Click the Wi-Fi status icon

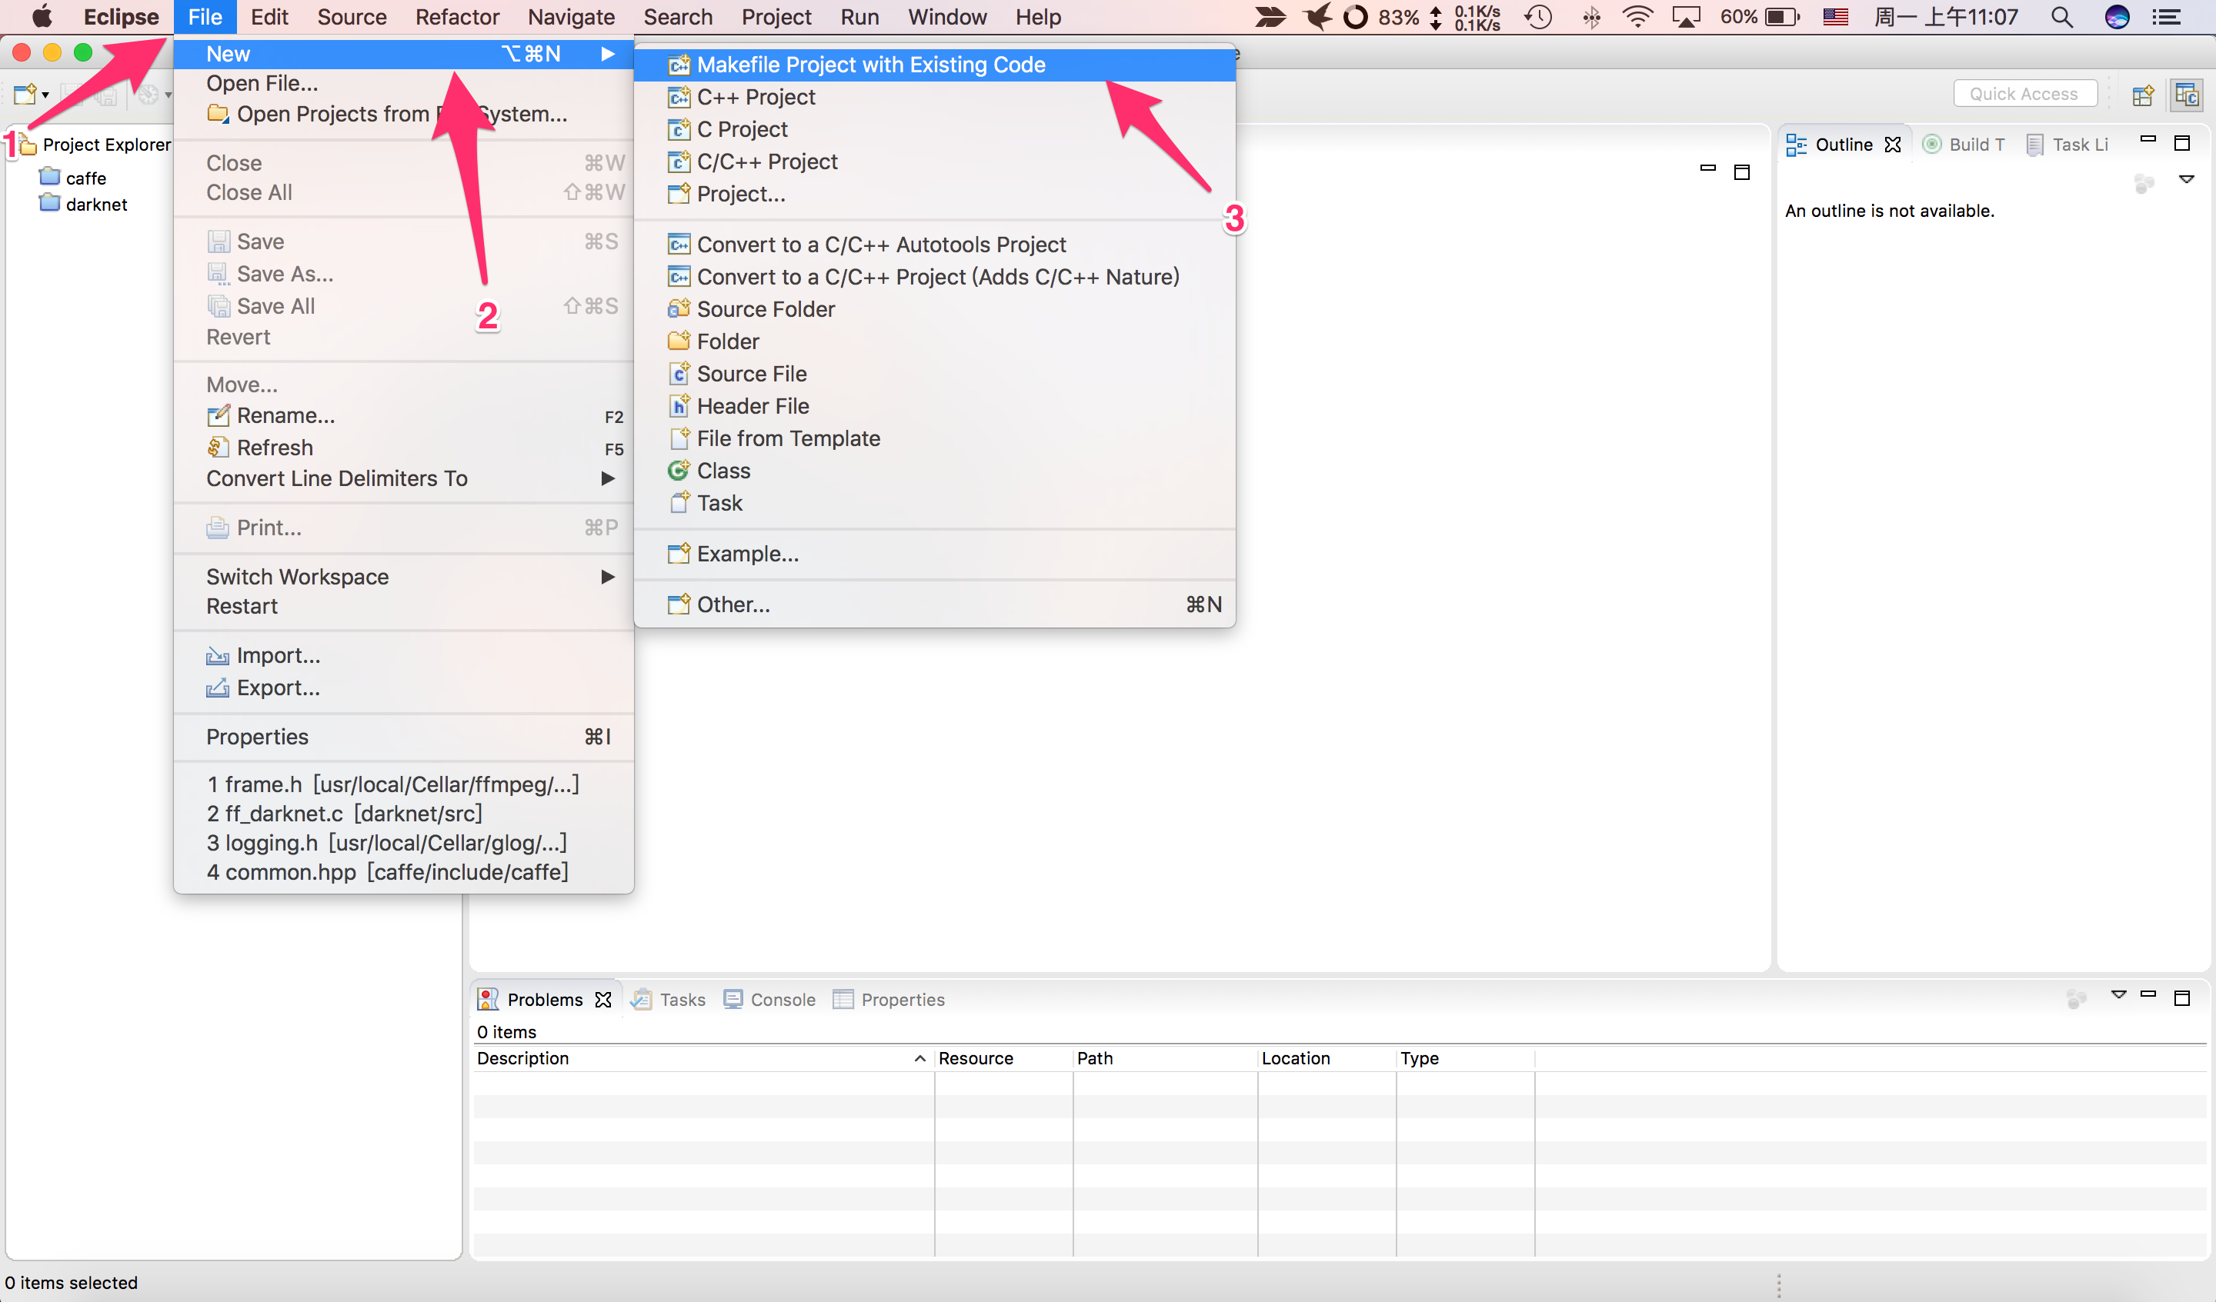[x=1637, y=17]
